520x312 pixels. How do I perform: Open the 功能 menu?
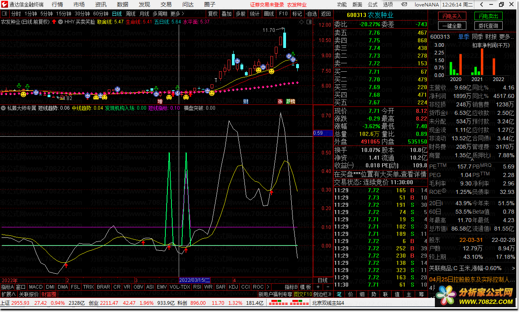(342, 4)
